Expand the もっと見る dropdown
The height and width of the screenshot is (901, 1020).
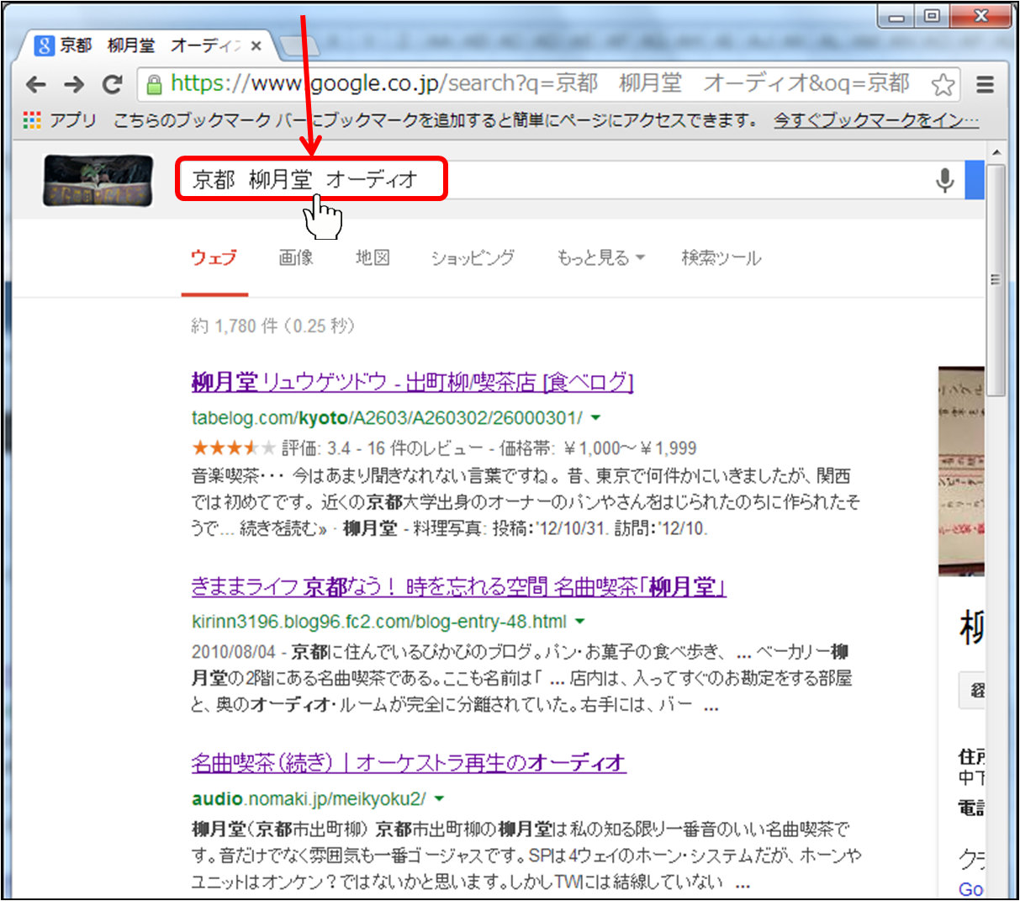click(600, 258)
